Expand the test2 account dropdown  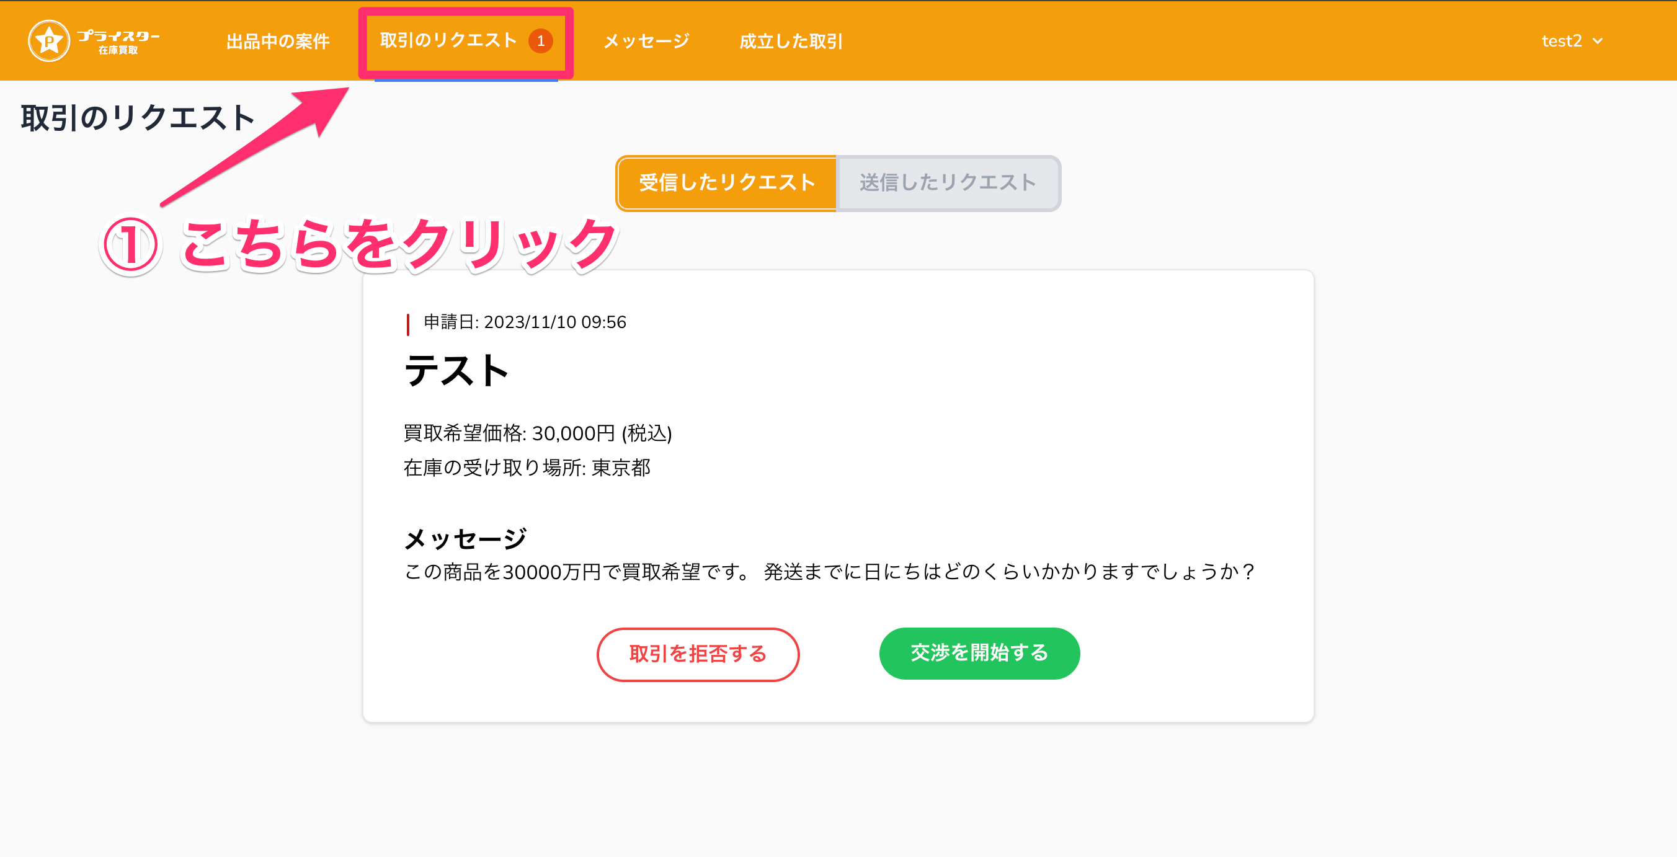click(1572, 41)
